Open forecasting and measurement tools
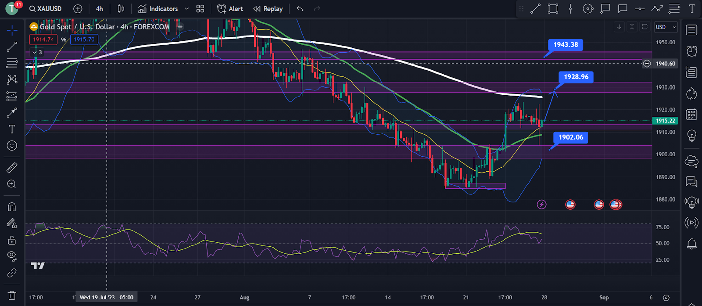 (x=12, y=96)
